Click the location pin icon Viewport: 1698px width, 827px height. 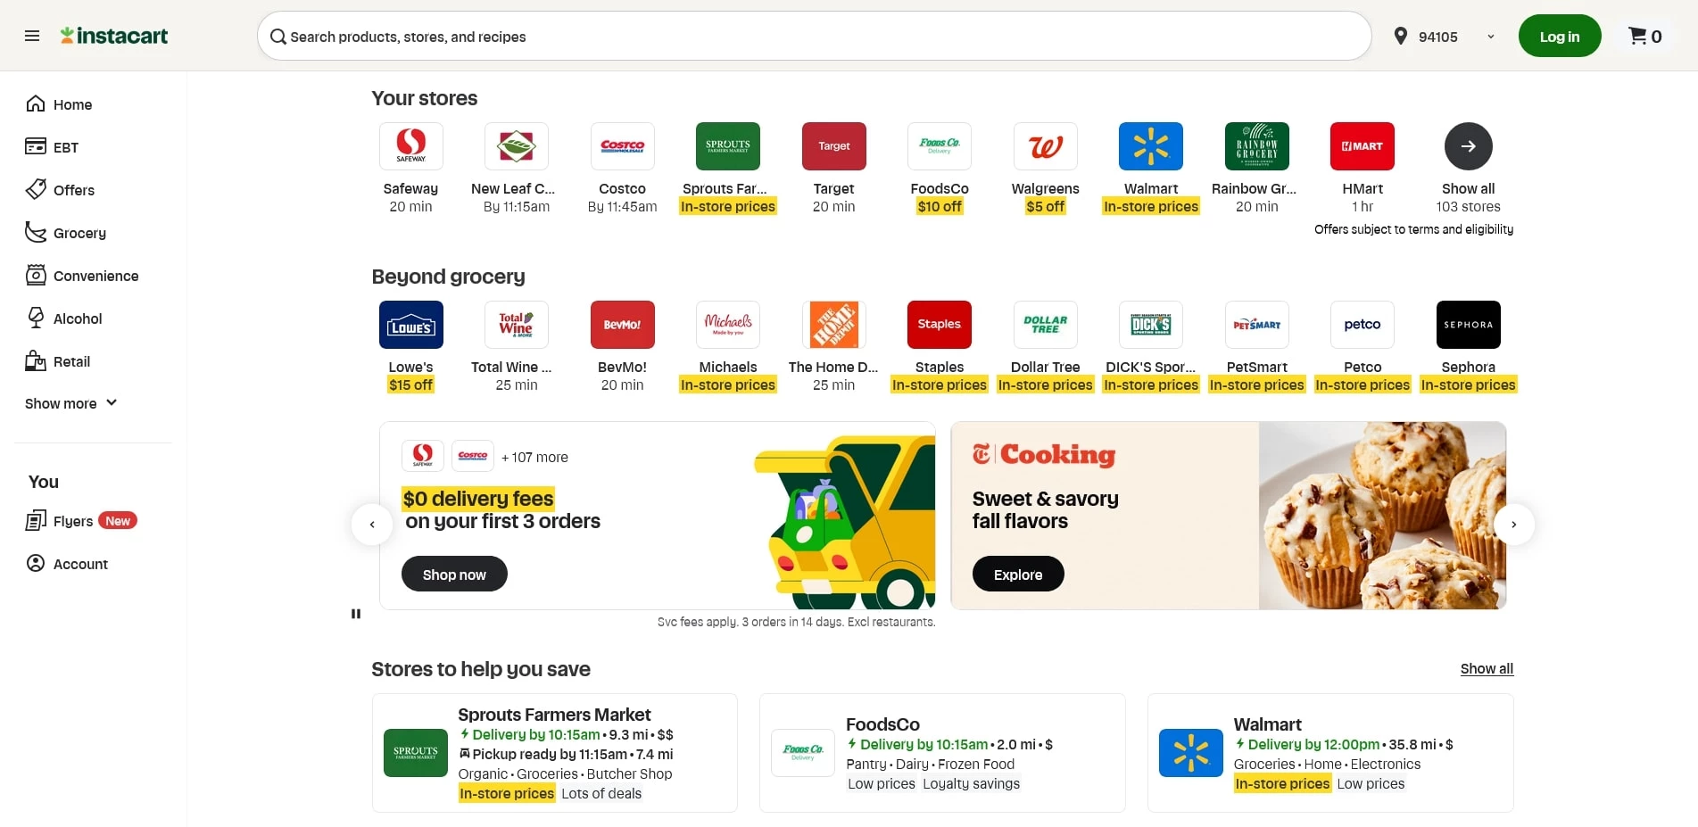click(x=1401, y=36)
